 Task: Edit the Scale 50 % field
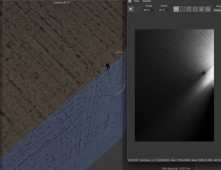pyautogui.click(x=148, y=10)
